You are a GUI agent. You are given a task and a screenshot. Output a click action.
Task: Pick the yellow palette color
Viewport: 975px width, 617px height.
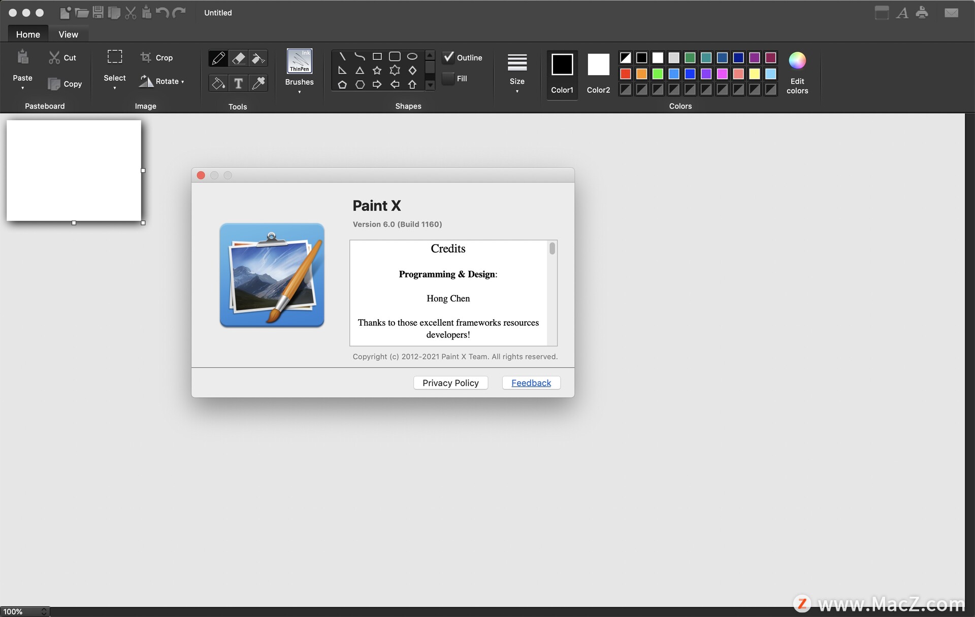coord(755,74)
